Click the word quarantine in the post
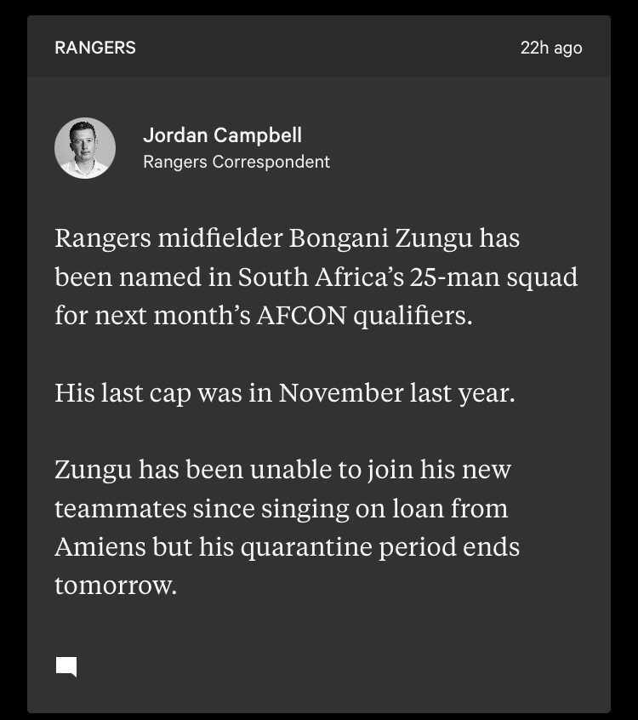Image resolution: width=638 pixels, height=720 pixels. (x=306, y=548)
